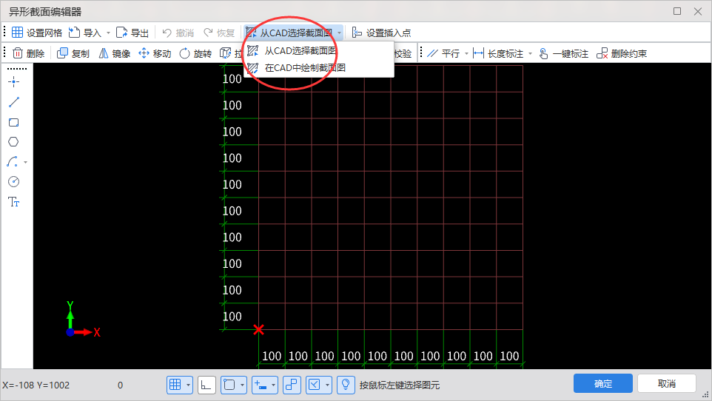712x401 pixels.
Task: Click the 复制 copy tool
Action: coord(73,53)
